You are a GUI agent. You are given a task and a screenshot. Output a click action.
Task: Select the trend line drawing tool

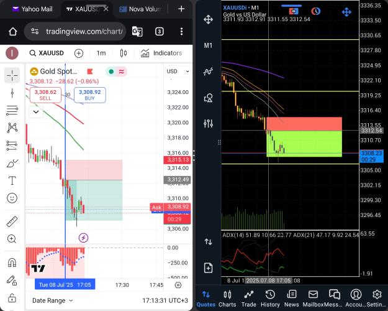12,93
